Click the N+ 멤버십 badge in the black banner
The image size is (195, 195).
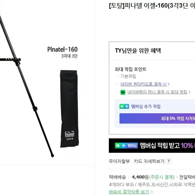(x=126, y=146)
